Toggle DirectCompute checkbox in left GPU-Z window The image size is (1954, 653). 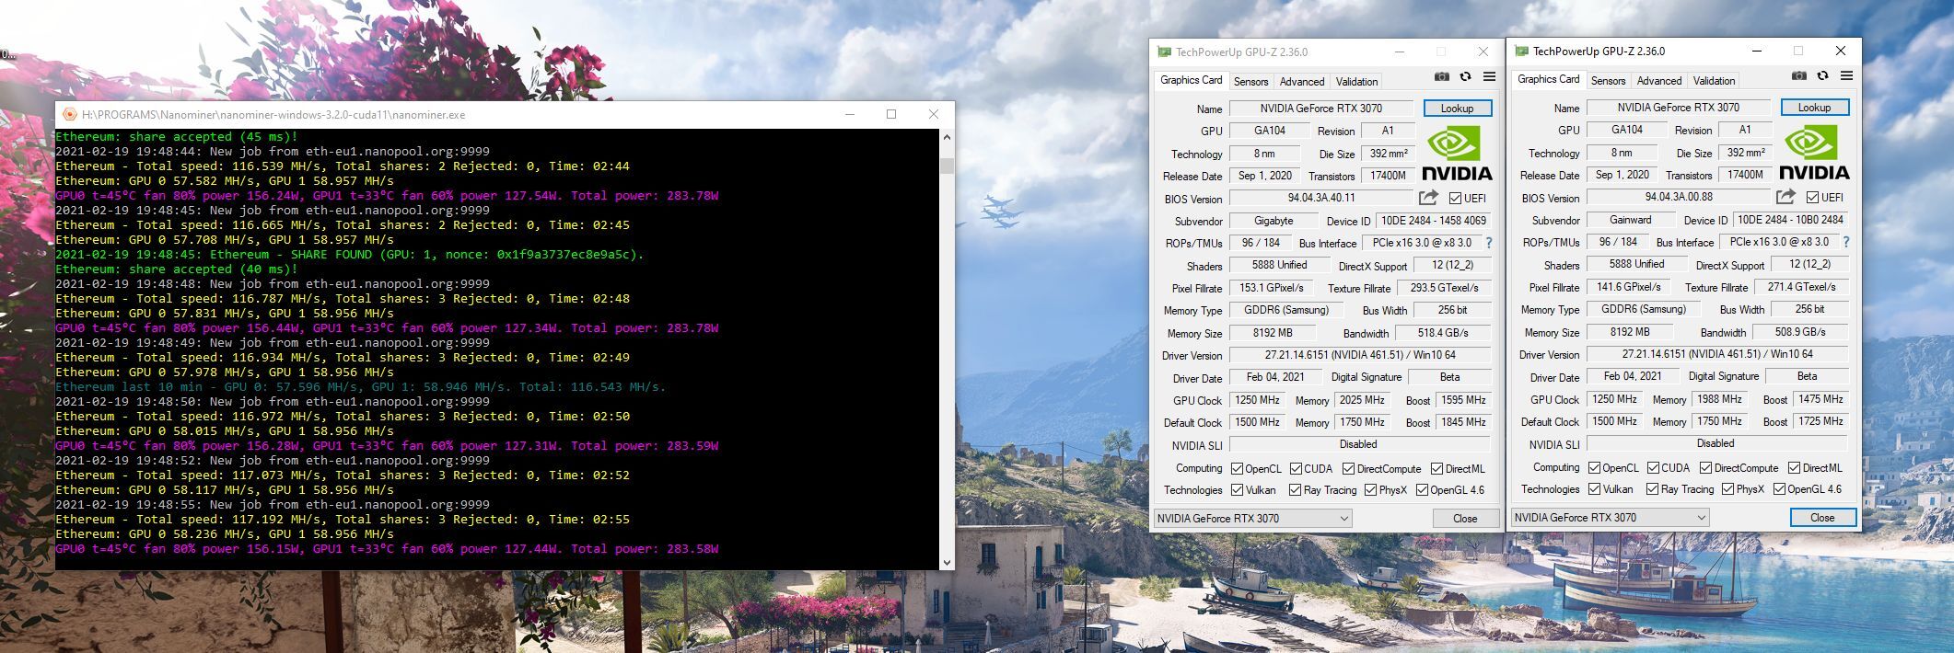[x=1349, y=469]
